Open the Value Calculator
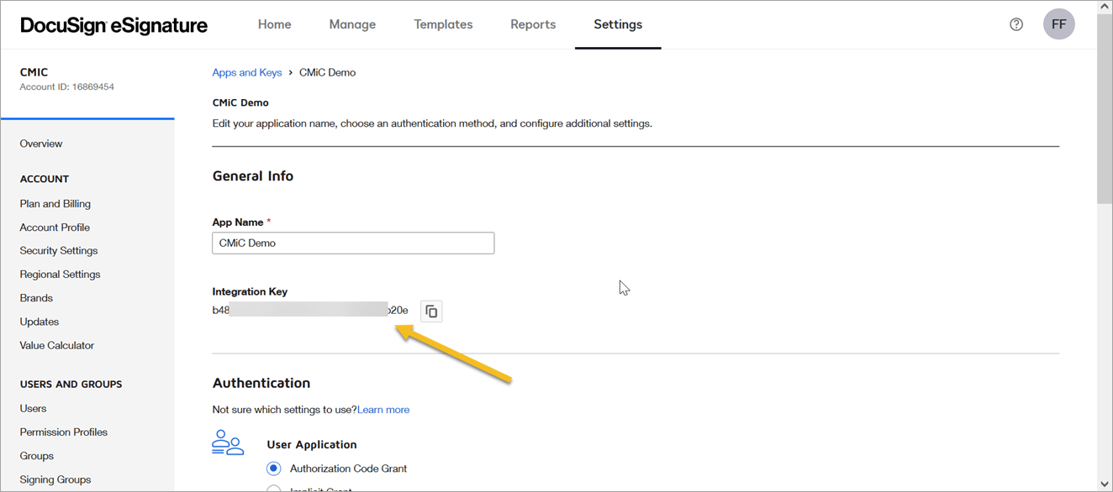 [x=57, y=345]
